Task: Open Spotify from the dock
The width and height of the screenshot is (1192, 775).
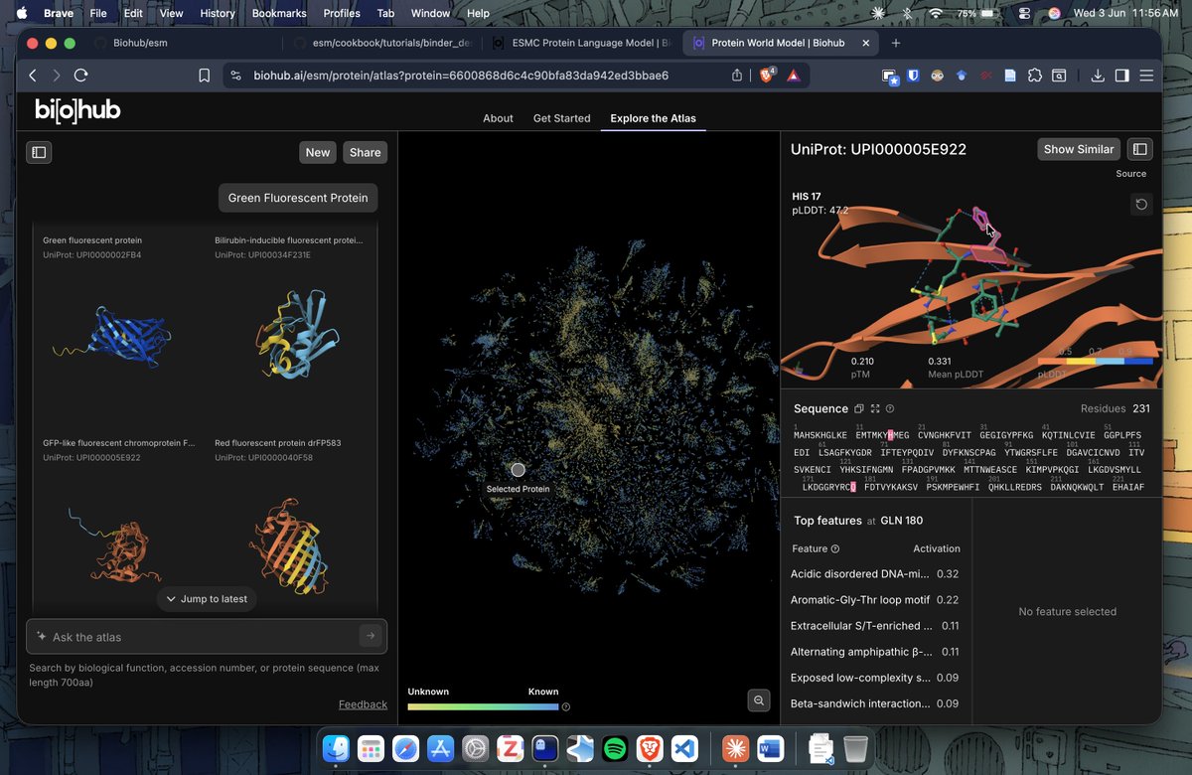Action: click(x=615, y=747)
